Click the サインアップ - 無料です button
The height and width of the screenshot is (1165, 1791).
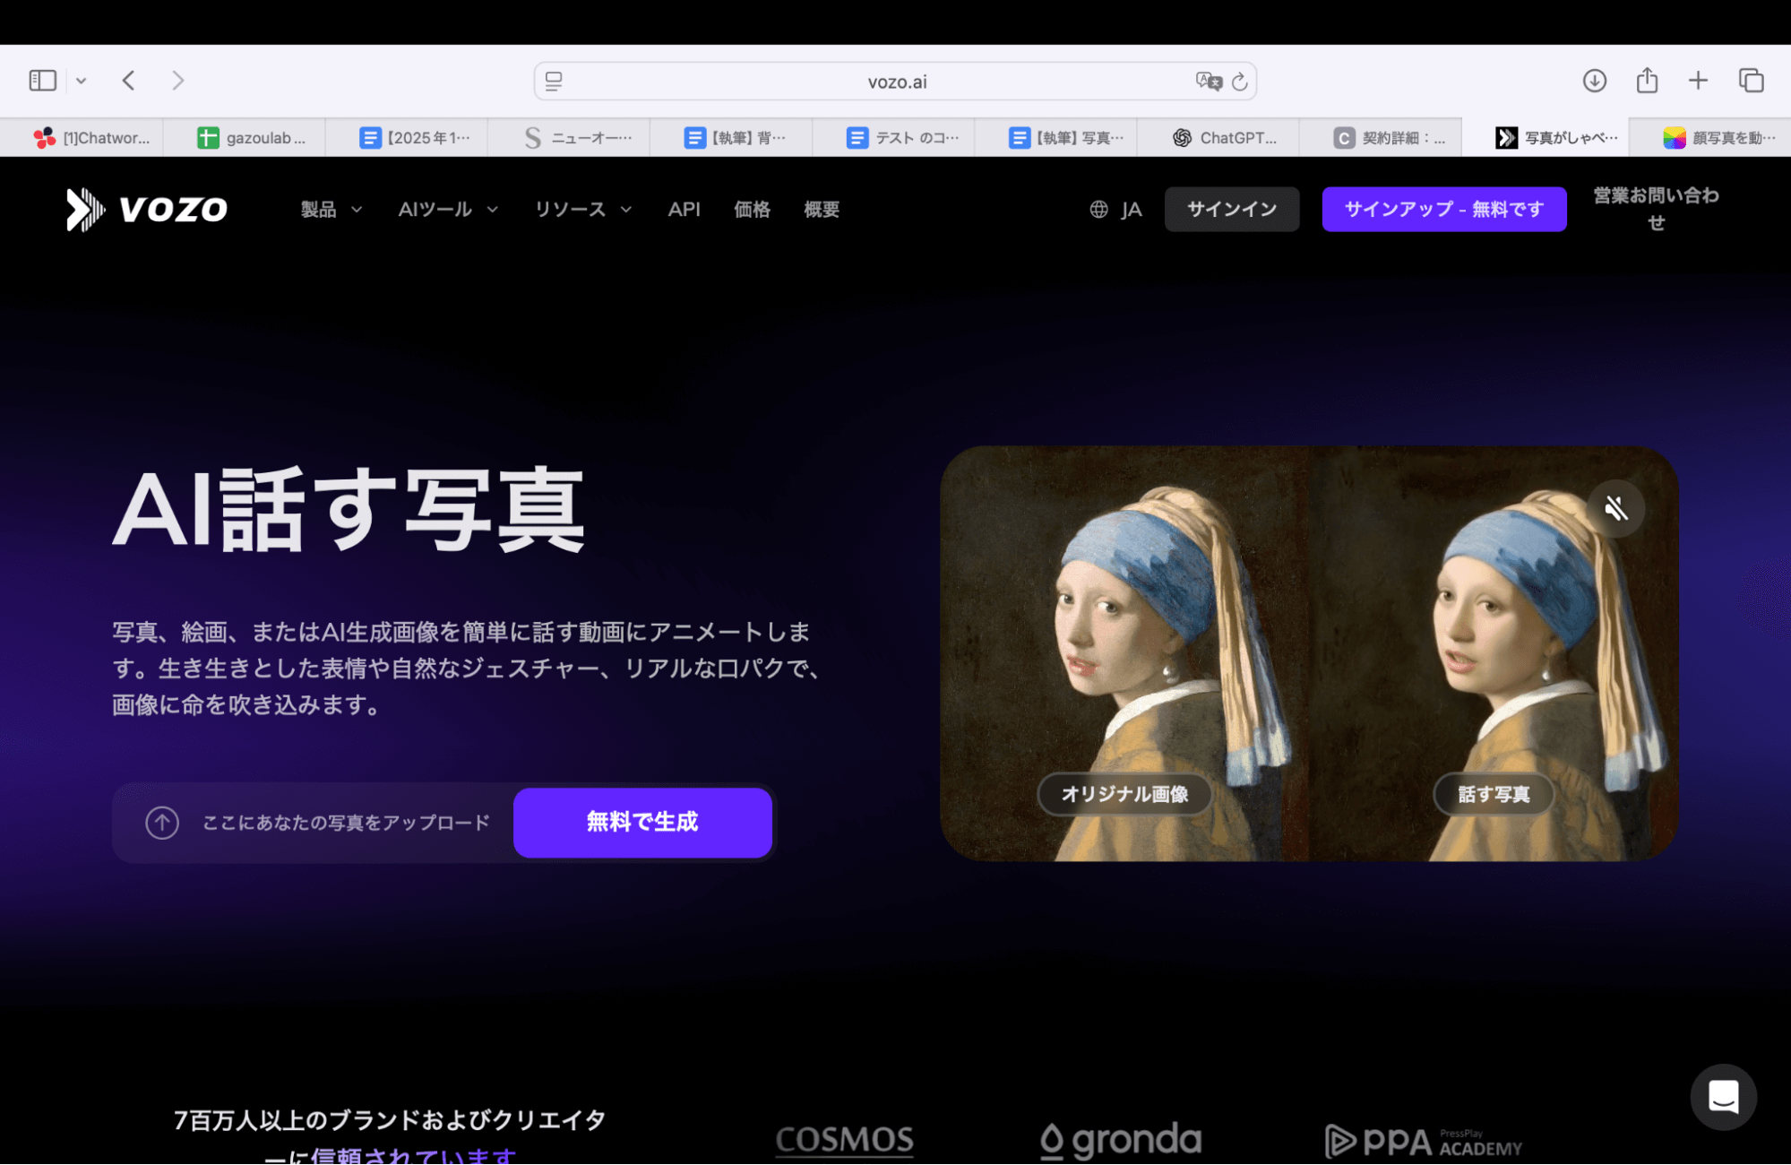pos(1443,209)
